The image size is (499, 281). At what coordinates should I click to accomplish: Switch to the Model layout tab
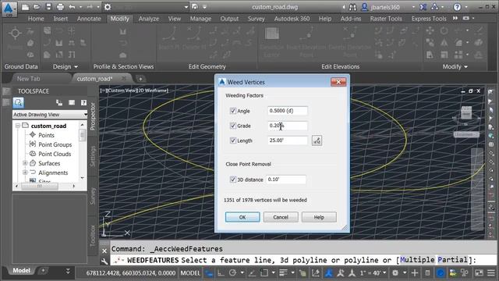pyautogui.click(x=22, y=271)
